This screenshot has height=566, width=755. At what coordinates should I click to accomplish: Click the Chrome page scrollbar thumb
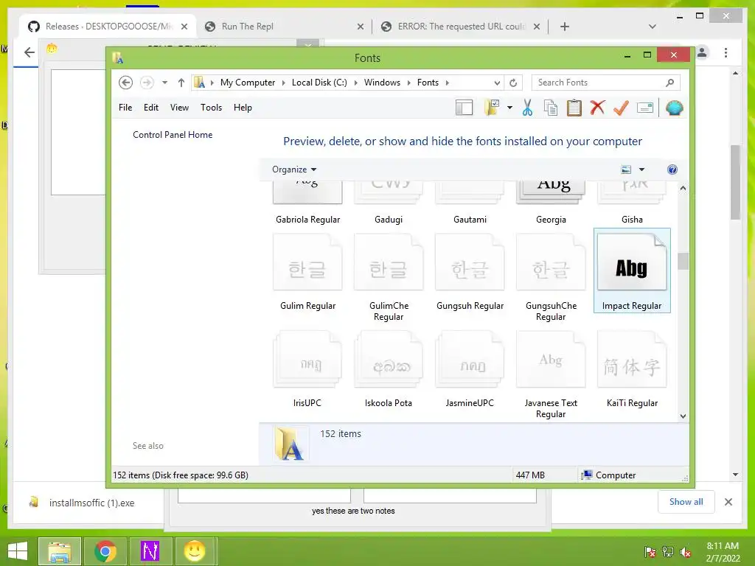pyautogui.click(x=735, y=182)
